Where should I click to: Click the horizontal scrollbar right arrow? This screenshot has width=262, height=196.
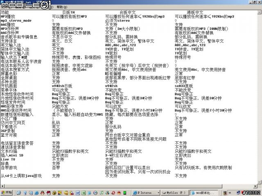[x=255, y=186]
